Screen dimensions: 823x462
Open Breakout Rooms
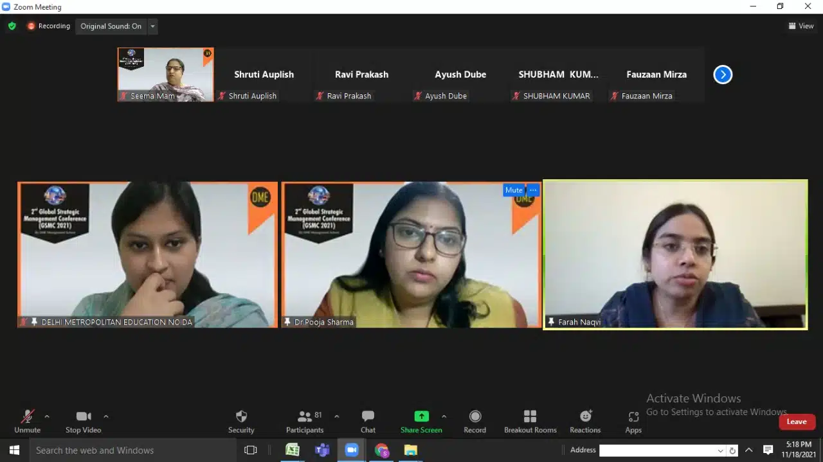click(x=530, y=417)
